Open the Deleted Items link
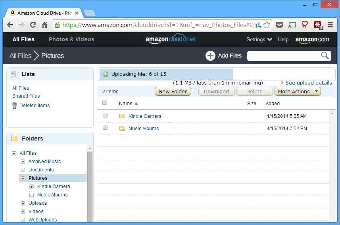Viewport: 340px width, 225px height. (x=35, y=106)
